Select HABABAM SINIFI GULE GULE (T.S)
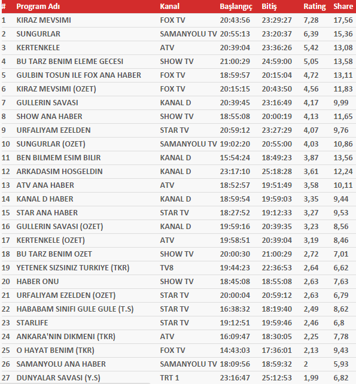 coord(75,309)
